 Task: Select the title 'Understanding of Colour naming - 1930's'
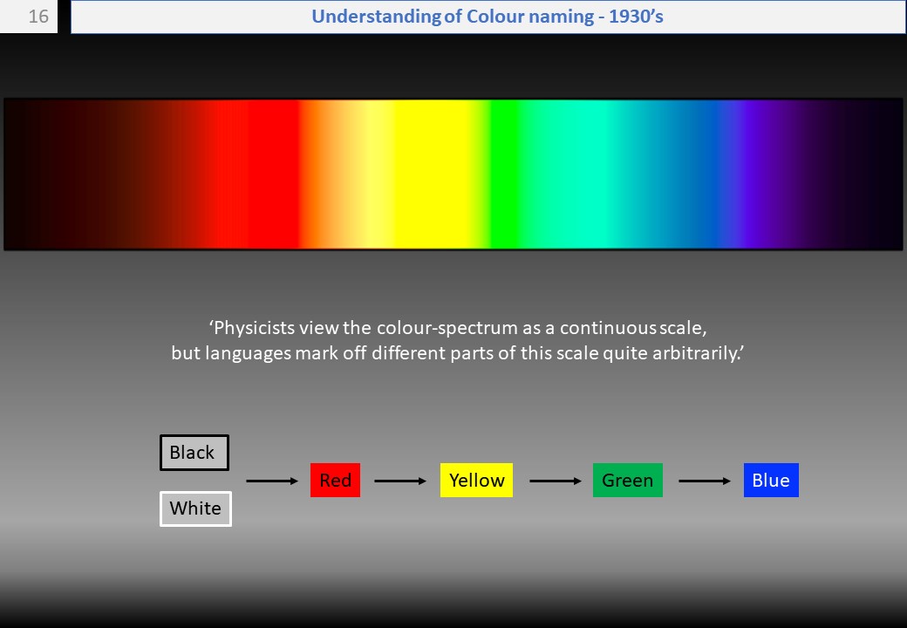click(487, 17)
